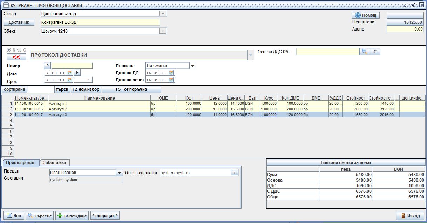Focus the supplier field with Контрагент ЕООД

coord(100,22)
